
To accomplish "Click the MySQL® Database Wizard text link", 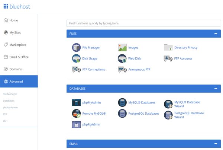I will 187,104.
